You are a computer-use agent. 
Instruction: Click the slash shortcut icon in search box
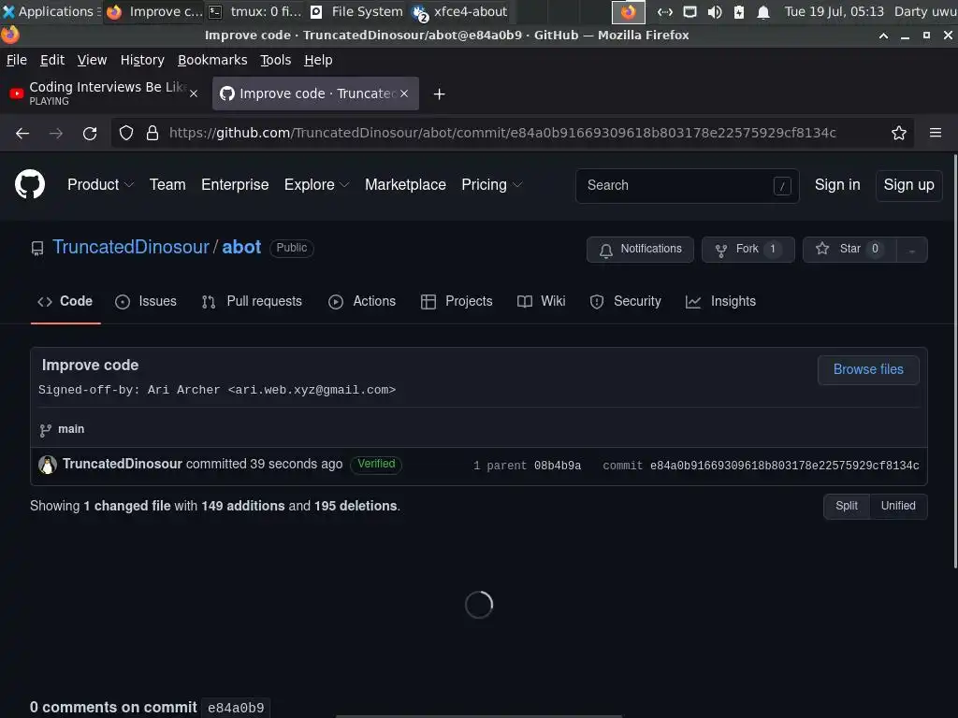(782, 186)
